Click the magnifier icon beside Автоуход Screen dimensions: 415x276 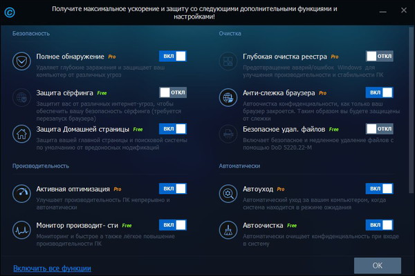pos(228,193)
